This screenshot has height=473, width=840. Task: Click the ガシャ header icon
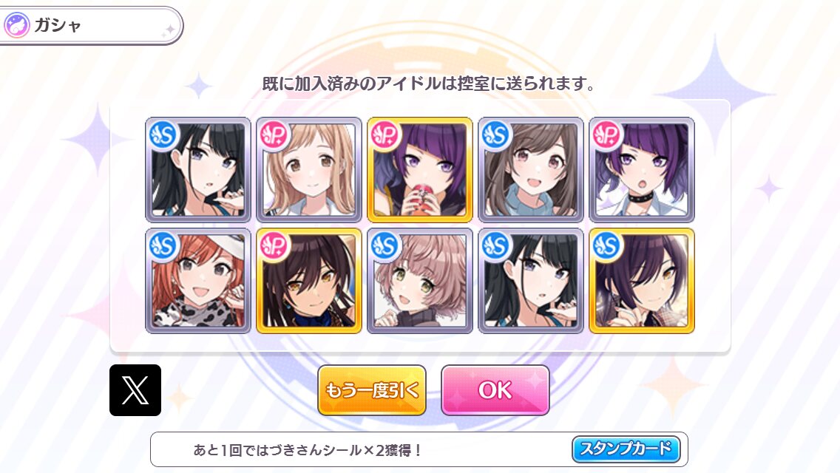[x=16, y=25]
